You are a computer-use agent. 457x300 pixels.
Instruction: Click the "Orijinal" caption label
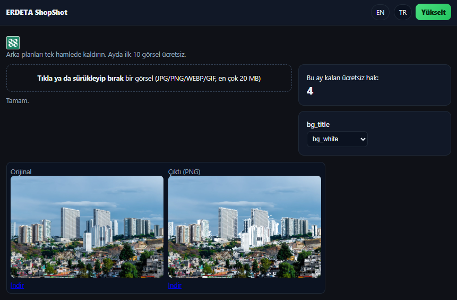coord(21,172)
